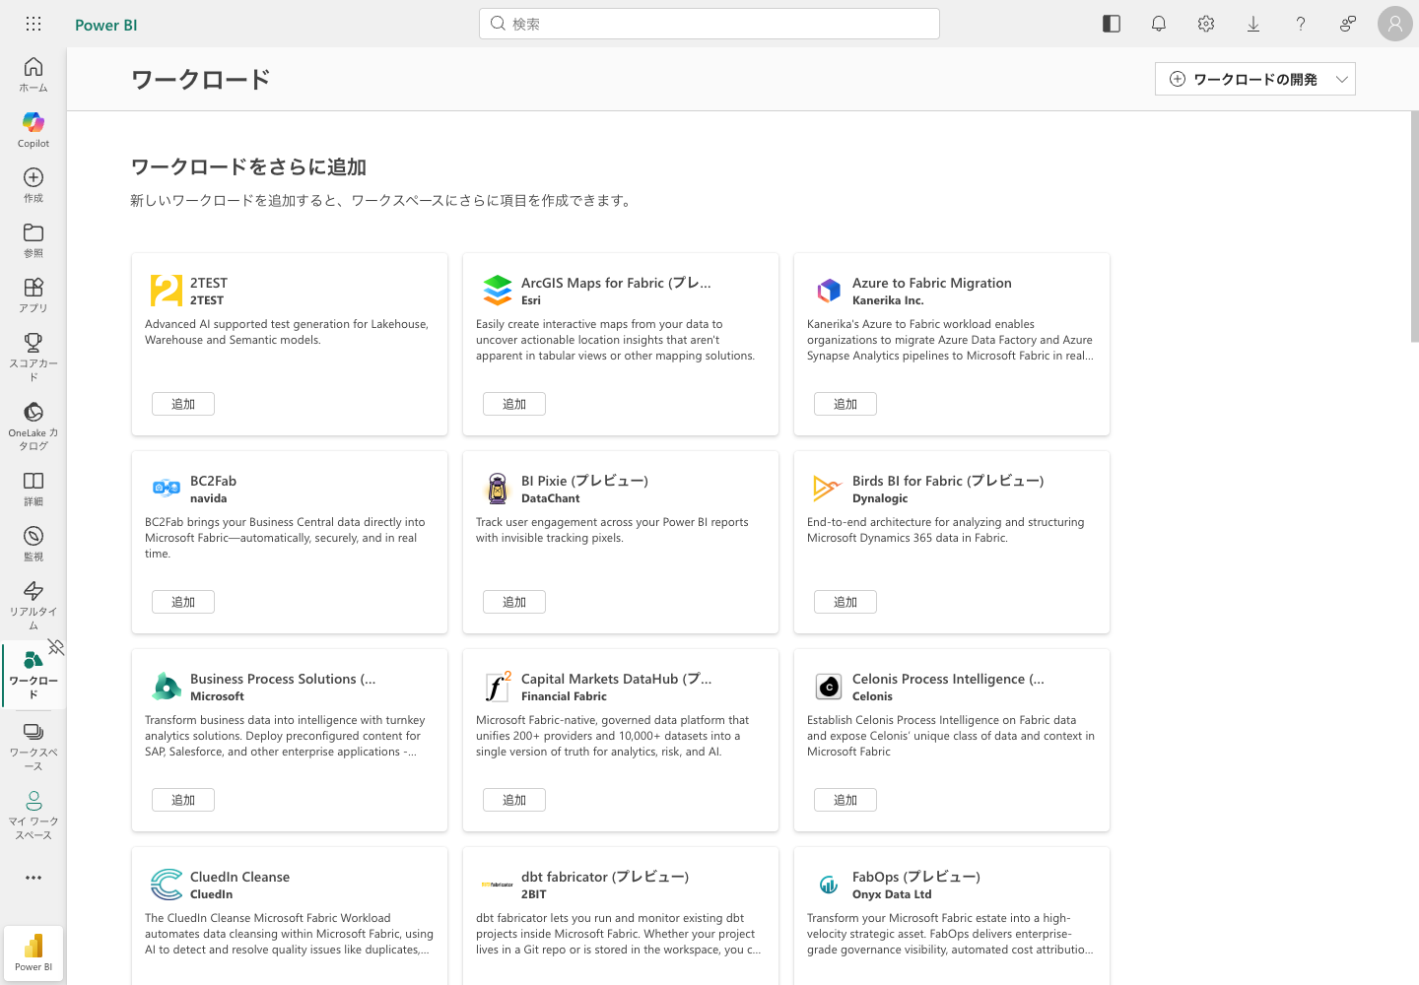
Task: Go to ホーム in the sidebar
Action: point(34,75)
